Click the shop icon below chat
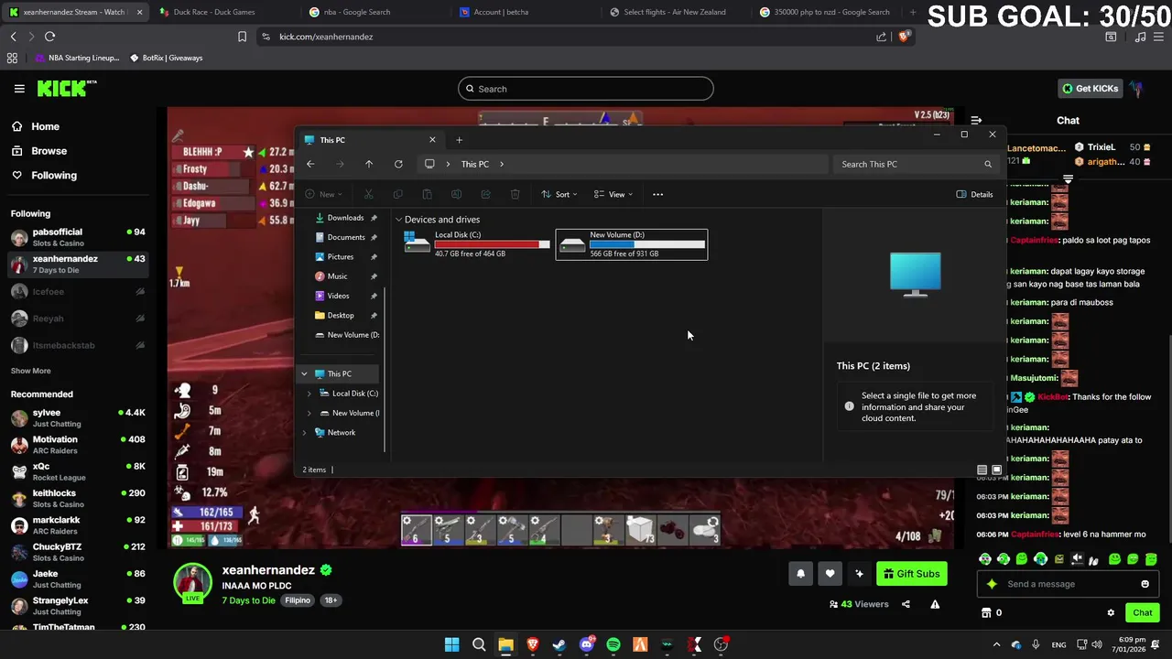This screenshot has height=659, width=1172. pyautogui.click(x=986, y=612)
